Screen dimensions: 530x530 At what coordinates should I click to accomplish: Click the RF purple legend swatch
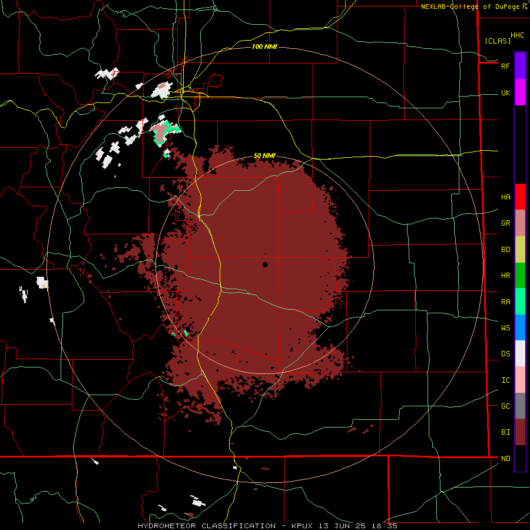[x=520, y=66]
